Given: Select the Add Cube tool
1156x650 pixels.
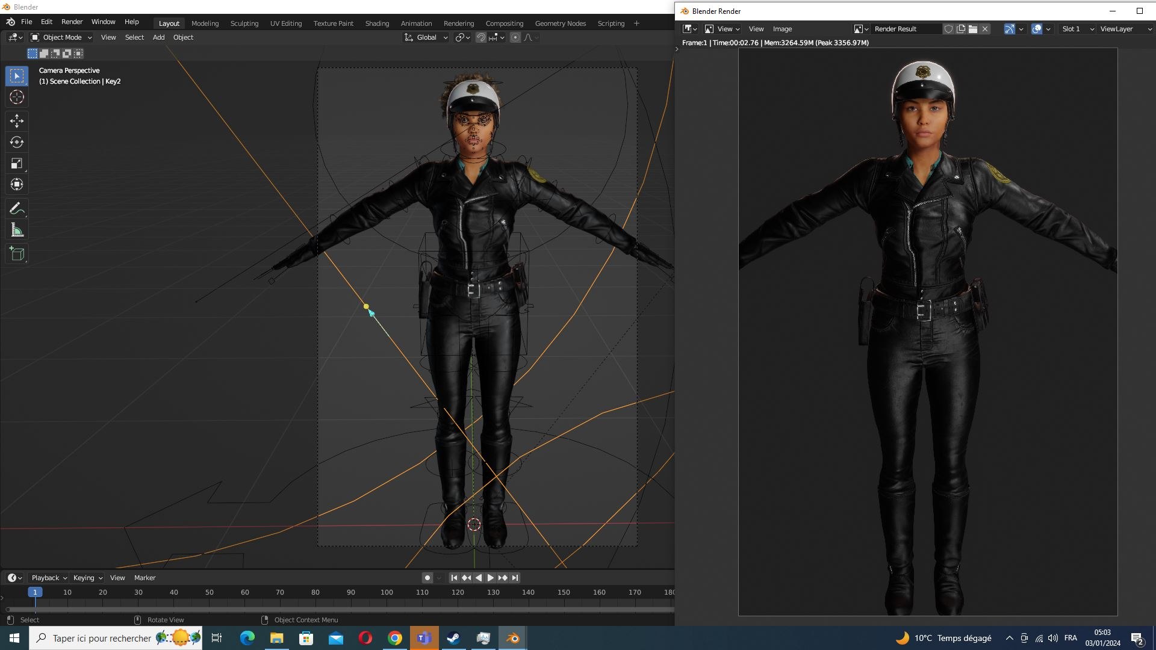Looking at the screenshot, I should [17, 254].
